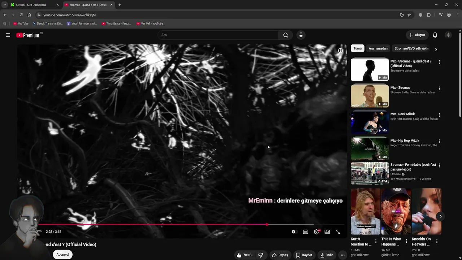
Task: Start voice search with microphone icon
Action: tap(301, 35)
